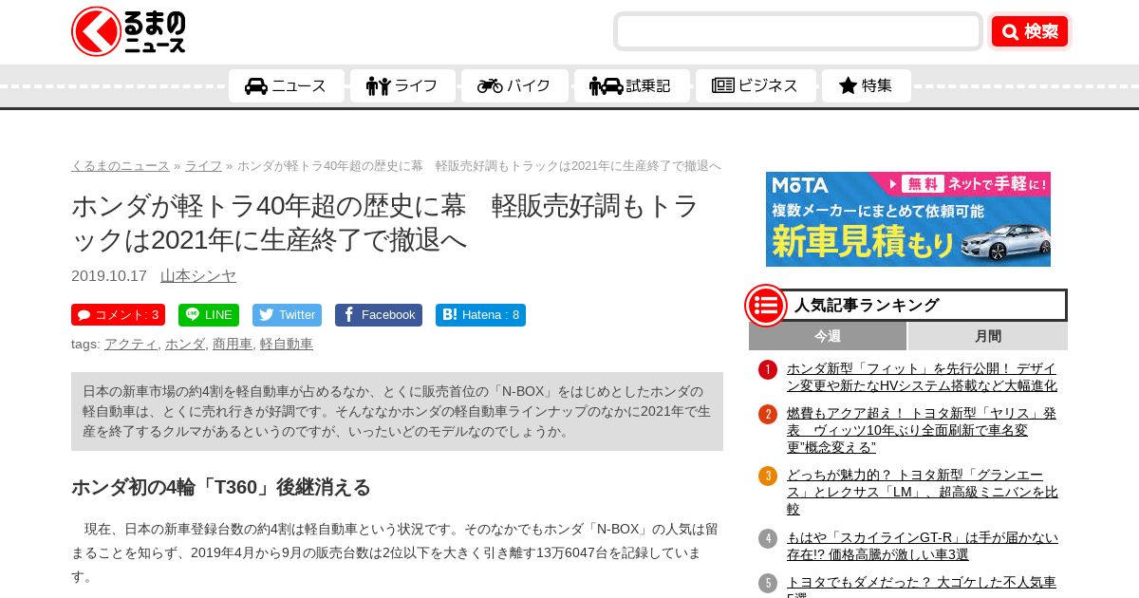Bookmark article with Hatena button
This screenshot has width=1139, height=598.
480,315
